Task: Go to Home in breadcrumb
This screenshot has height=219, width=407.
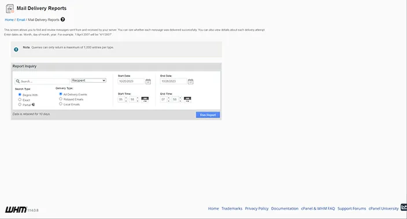Action: tap(9, 20)
